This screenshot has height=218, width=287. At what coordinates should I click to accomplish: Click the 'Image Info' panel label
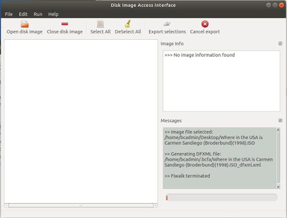click(172, 44)
